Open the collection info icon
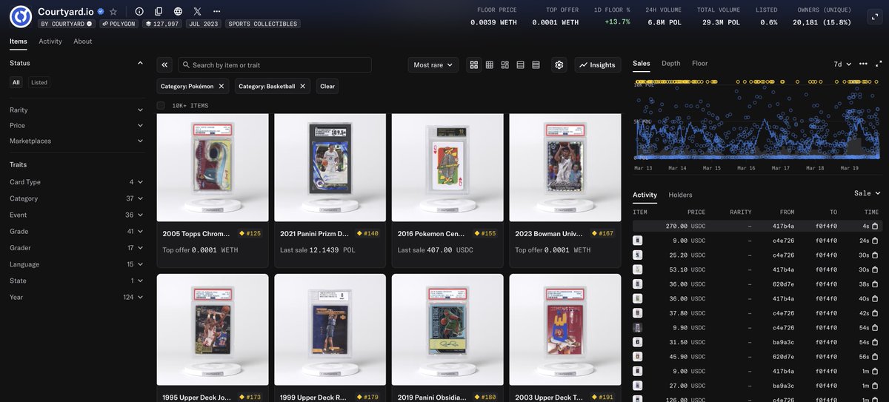This screenshot has height=402, width=889. click(139, 12)
